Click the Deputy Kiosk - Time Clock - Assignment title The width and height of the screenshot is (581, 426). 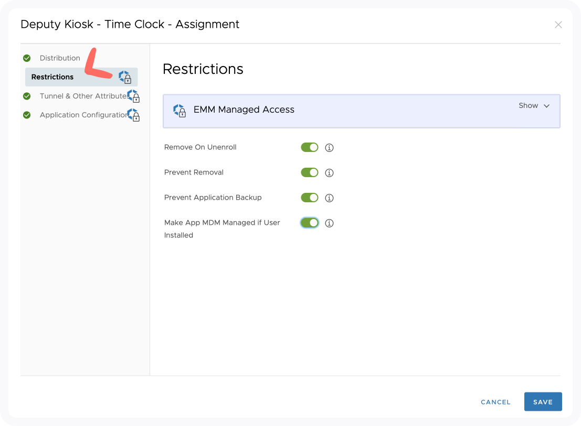pyautogui.click(x=130, y=25)
